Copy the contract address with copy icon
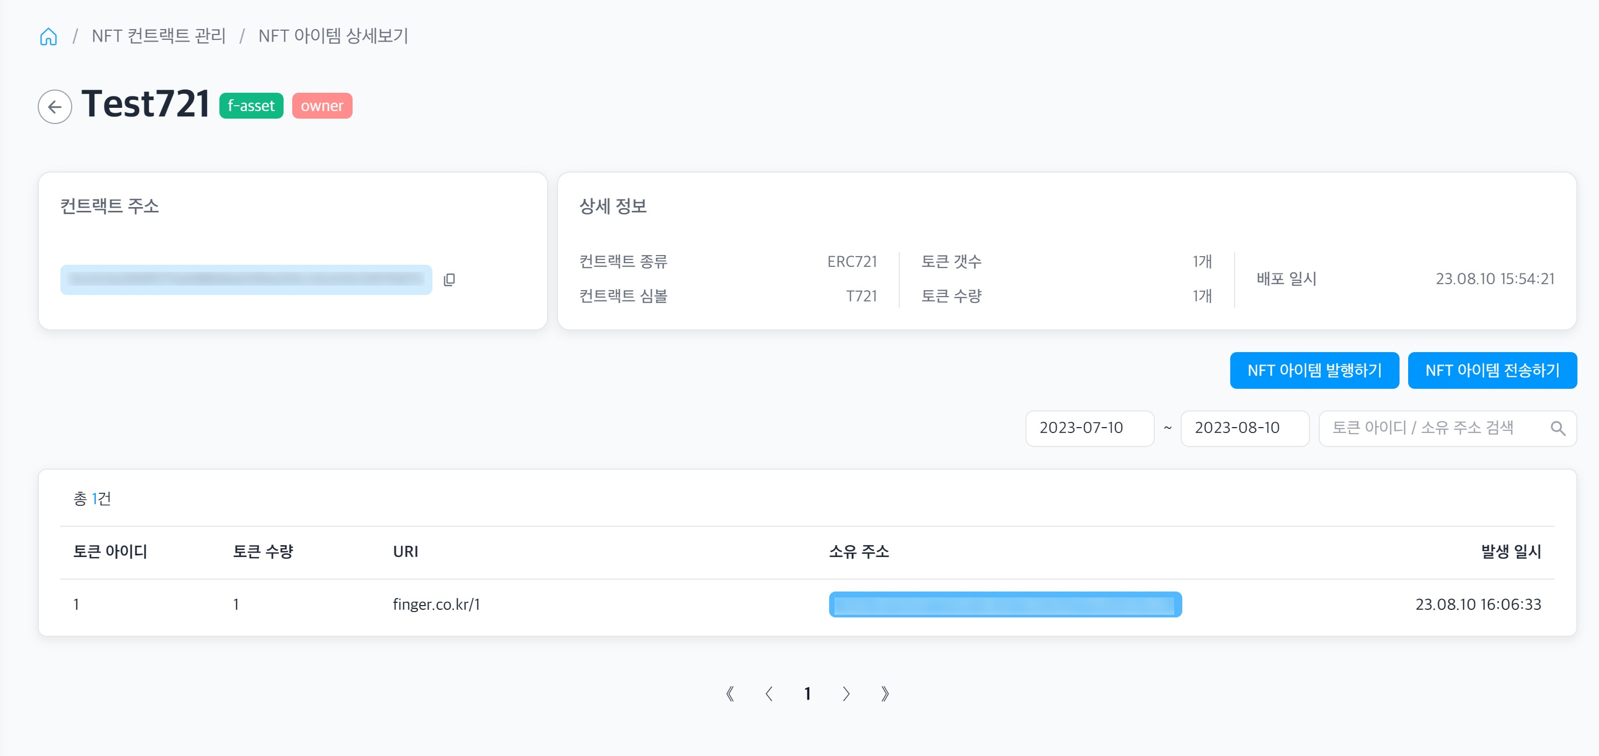Image resolution: width=1599 pixels, height=756 pixels. [x=450, y=280]
